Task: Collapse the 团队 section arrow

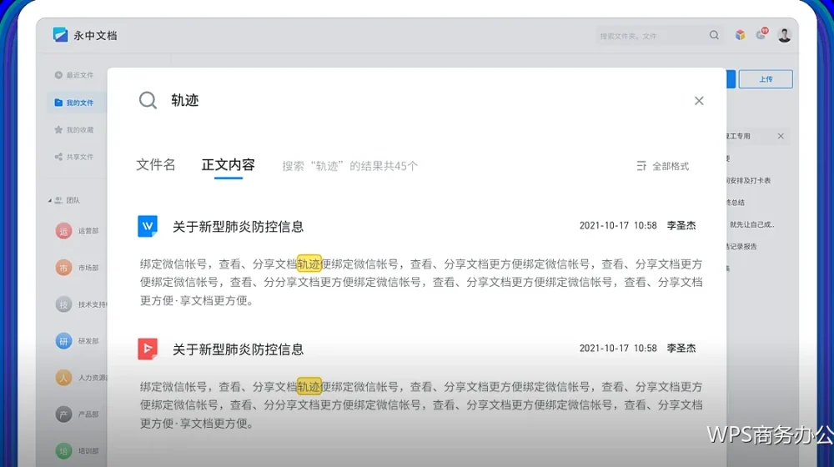Action: click(x=49, y=200)
